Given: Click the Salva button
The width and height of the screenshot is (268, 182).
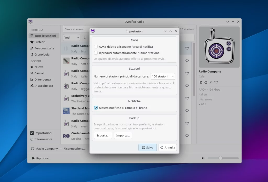Looking at the screenshot, I should click(148, 147).
